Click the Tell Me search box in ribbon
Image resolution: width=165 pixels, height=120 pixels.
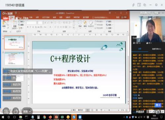[101, 17]
